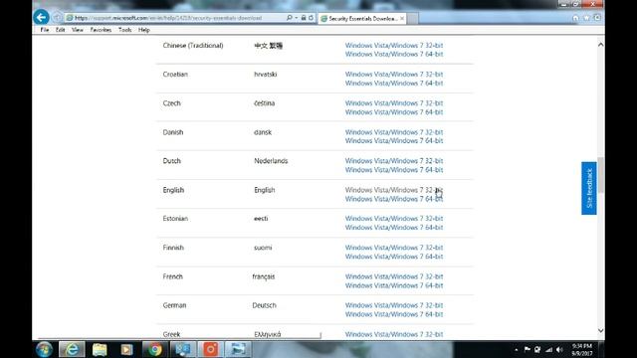Open the View menu
Image resolution: width=637 pixels, height=358 pixels.
(78, 30)
